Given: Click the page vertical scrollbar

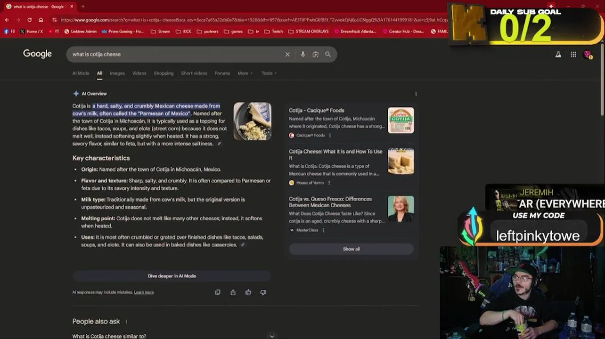Looking at the screenshot, I should tap(603, 78).
